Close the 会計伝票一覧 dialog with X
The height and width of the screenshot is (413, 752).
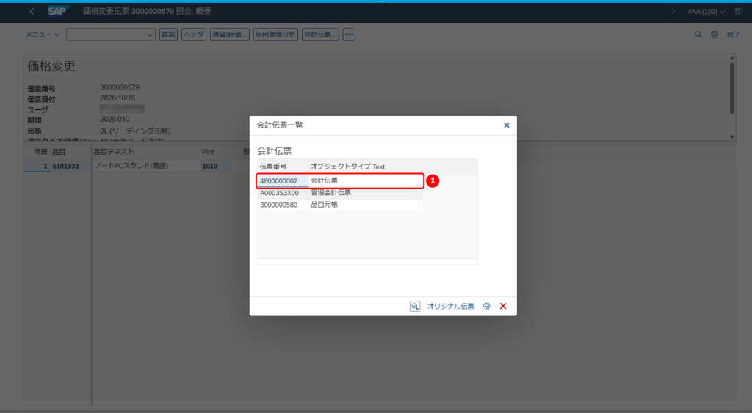507,125
